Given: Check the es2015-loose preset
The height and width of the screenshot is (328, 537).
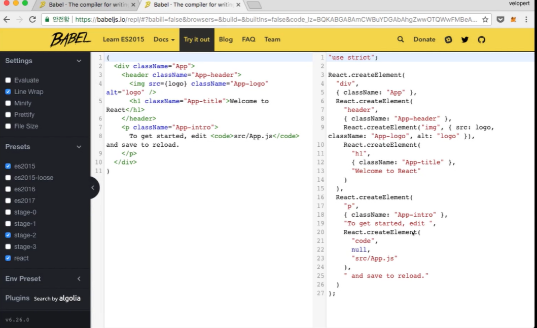Looking at the screenshot, I should tap(8, 178).
